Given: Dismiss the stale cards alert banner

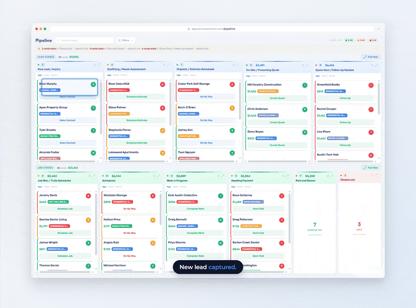Looking at the screenshot, I should coord(376,49).
